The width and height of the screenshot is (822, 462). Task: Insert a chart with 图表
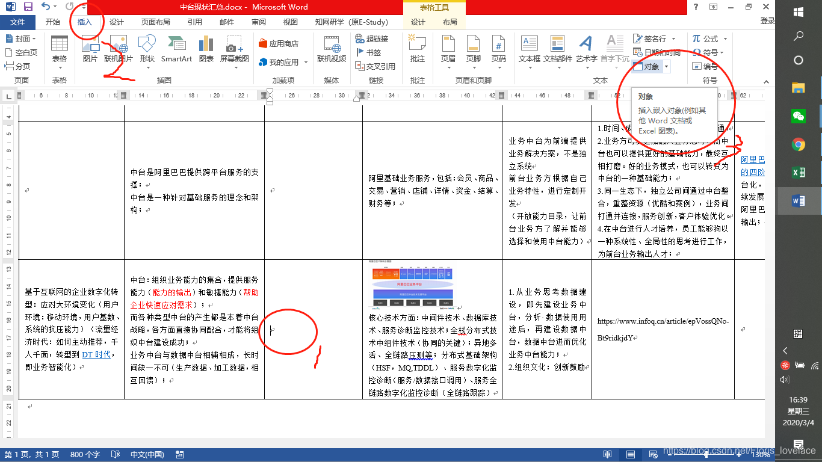coord(206,49)
